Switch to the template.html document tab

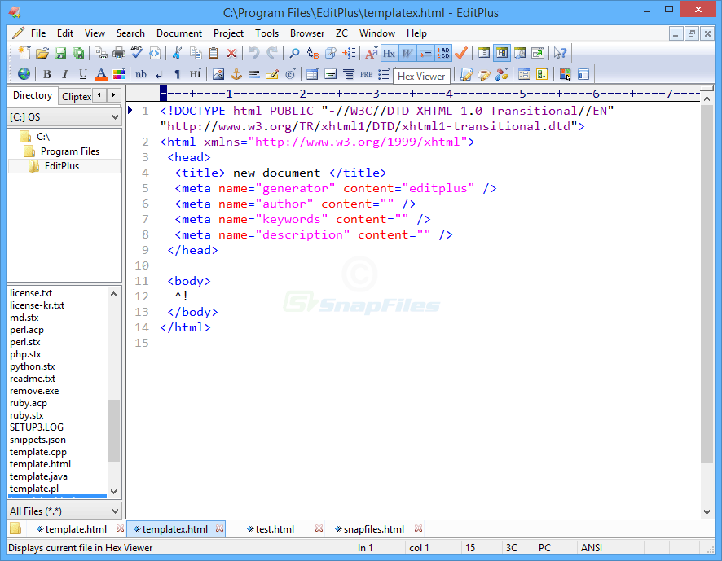pyautogui.click(x=76, y=529)
